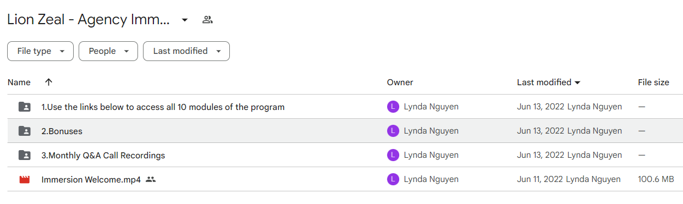Viewport: 683px width, 204px height.
Task: Expand the File type filter
Action: (40, 51)
